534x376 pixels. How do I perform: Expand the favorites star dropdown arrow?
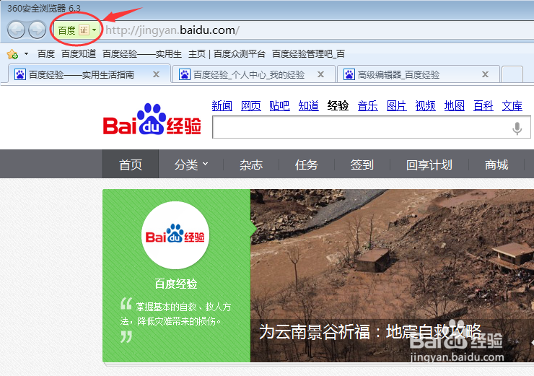[x=26, y=53]
